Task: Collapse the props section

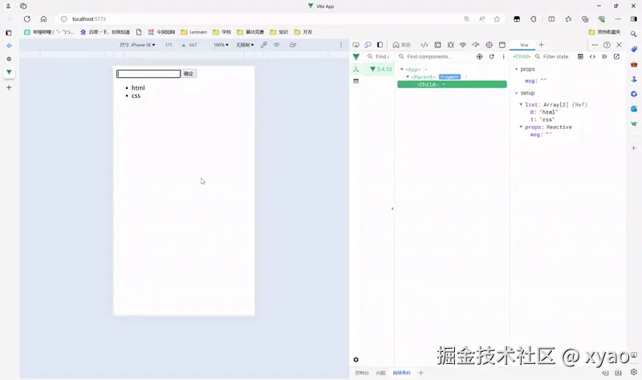Action: click(x=516, y=70)
